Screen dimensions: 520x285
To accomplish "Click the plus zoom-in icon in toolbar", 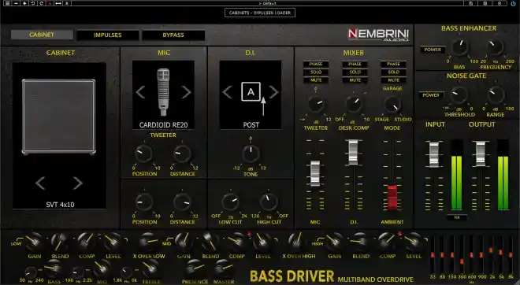I will click(x=24, y=3).
